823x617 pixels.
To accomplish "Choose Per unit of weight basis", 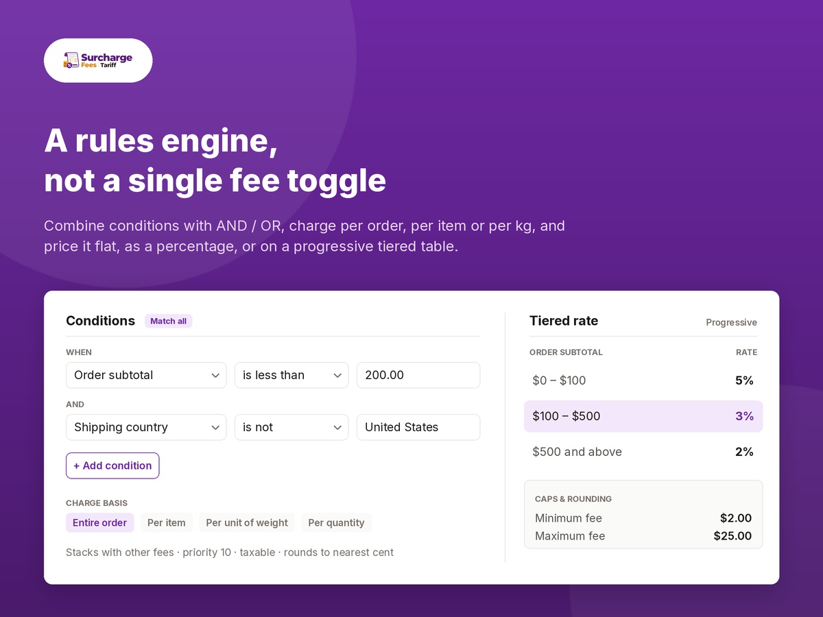I will click(x=247, y=522).
